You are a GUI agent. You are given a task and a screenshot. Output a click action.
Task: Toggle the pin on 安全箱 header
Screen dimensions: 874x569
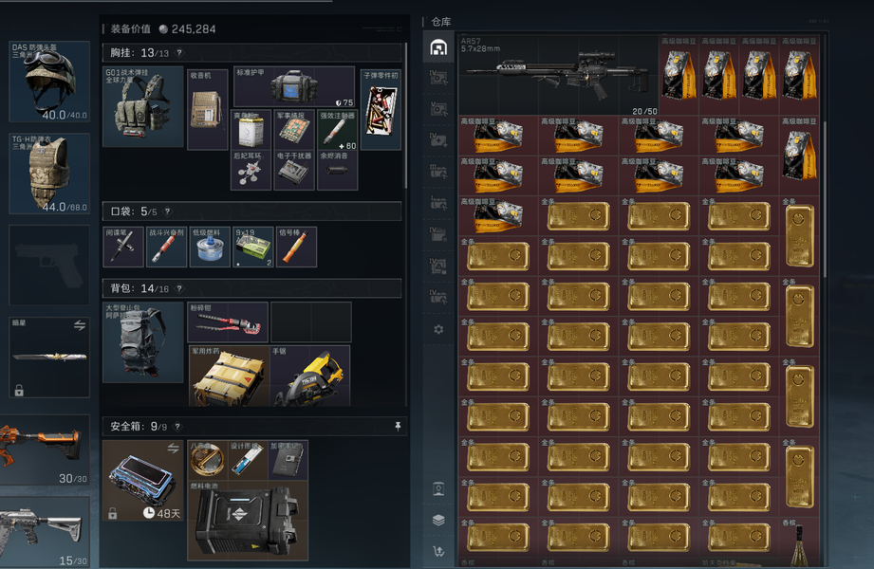[x=398, y=427]
